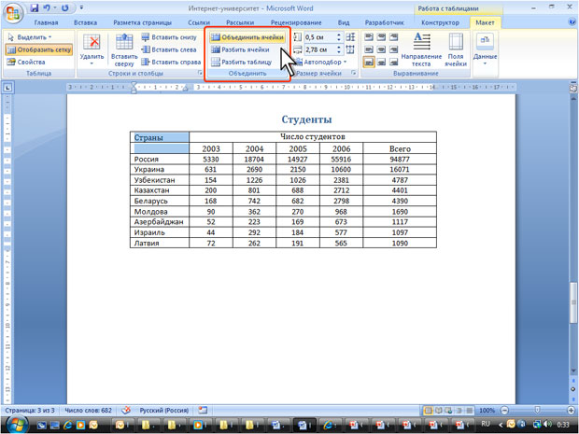Click Объединить ячейки (Merge Cells) button
This screenshot has height=434, width=579.
coord(246,36)
